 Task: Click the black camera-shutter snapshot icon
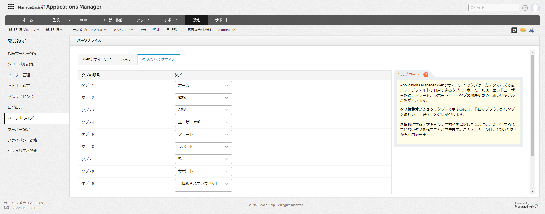coord(514,30)
